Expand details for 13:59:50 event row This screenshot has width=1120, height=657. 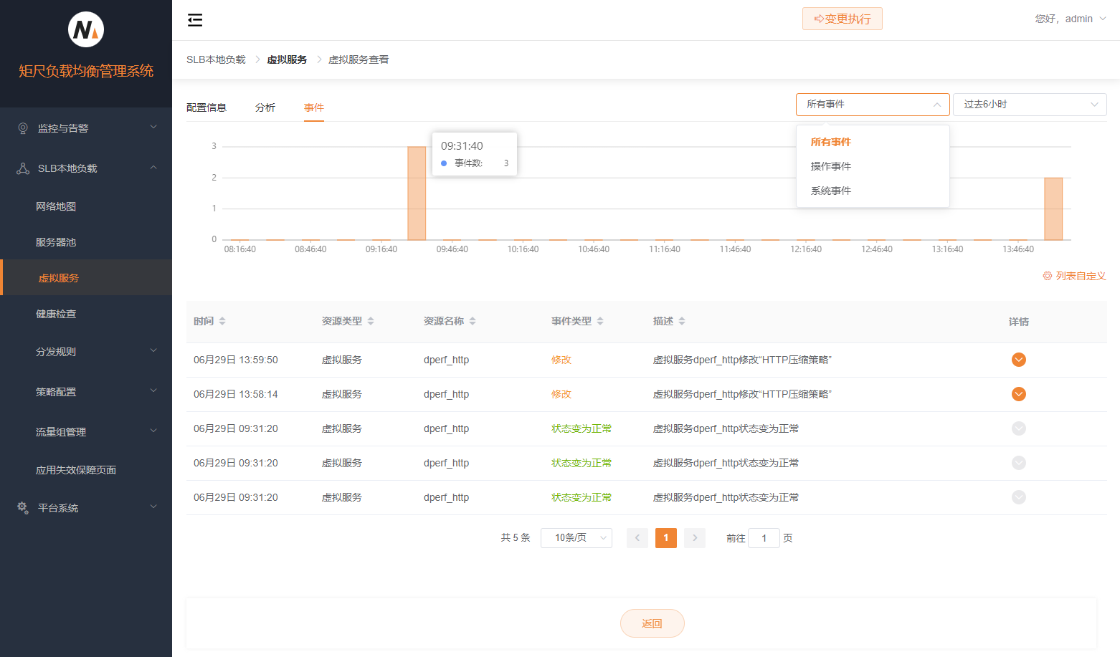coord(1018,360)
